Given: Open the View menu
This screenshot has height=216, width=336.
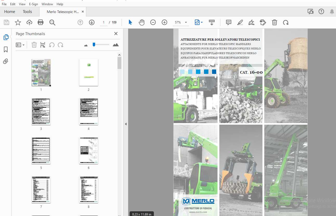Looking at the screenshot, I should click(22, 4).
